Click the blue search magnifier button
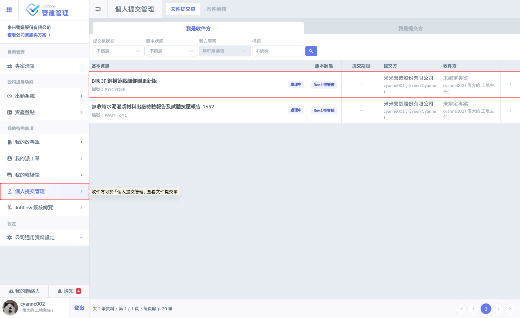This screenshot has width=520, height=318. coord(311,51)
